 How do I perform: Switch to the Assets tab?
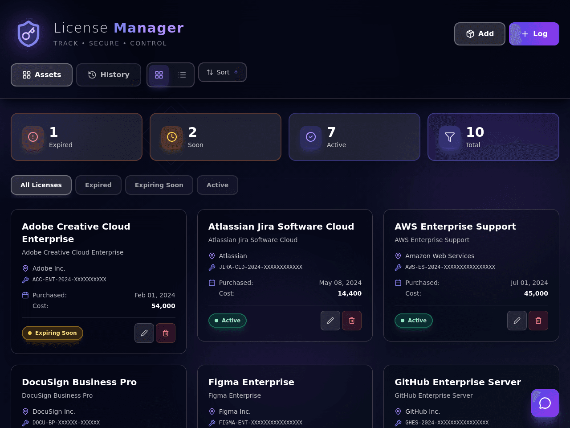(41, 75)
